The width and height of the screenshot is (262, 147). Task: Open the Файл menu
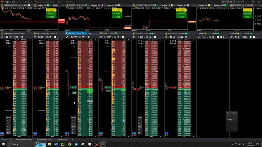[x=19, y=2]
